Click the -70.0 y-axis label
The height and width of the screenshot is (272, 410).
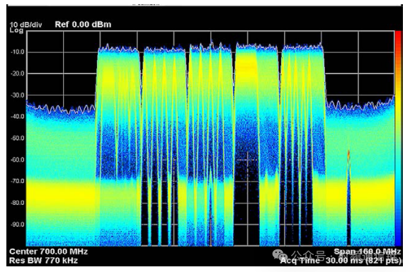click(17, 181)
